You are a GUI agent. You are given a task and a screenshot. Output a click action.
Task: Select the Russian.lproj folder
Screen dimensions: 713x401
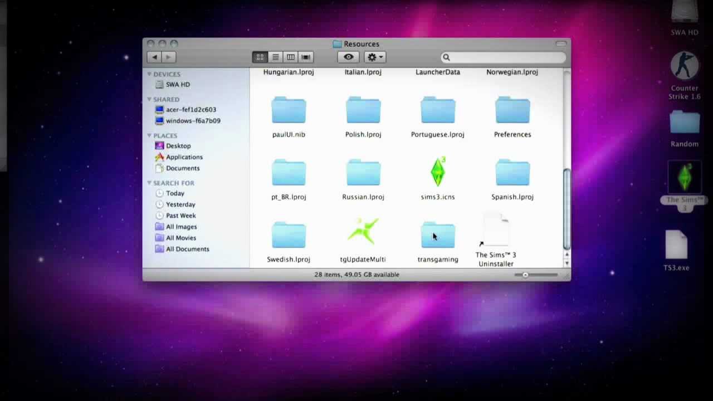coord(363,172)
